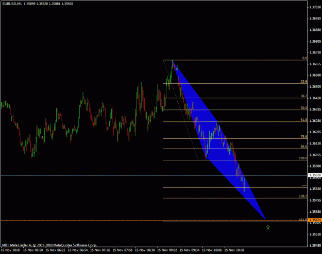Screen dimensions: 322x254
Task: Click the 1.35755 price scale label
Action: pos(315,200)
